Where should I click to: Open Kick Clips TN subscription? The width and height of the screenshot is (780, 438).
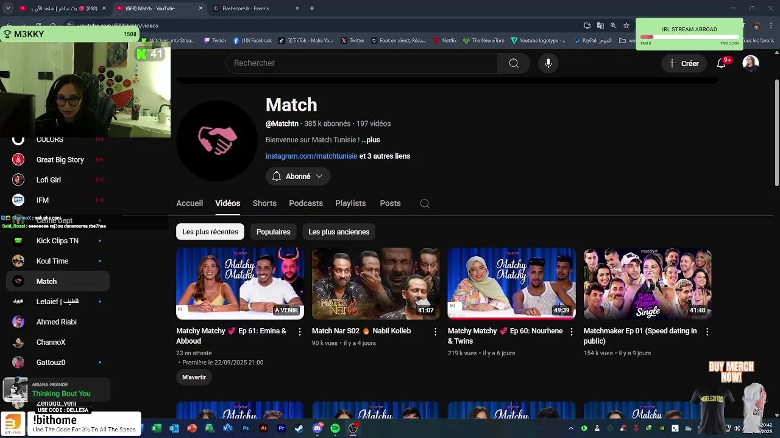pos(58,241)
